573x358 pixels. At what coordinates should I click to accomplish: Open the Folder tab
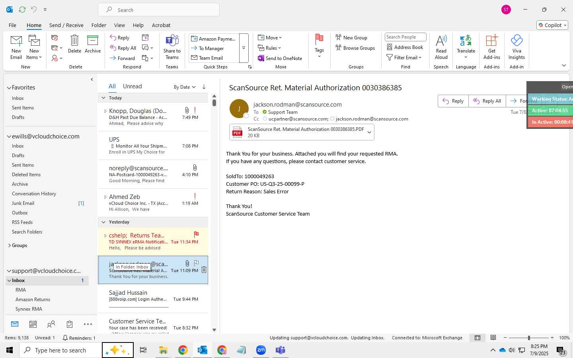99,25
